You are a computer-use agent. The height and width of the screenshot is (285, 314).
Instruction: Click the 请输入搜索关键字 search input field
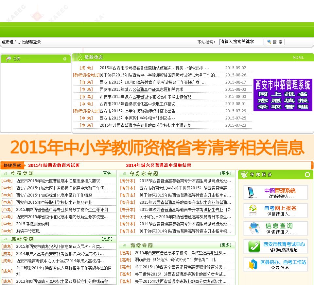coord(241,42)
